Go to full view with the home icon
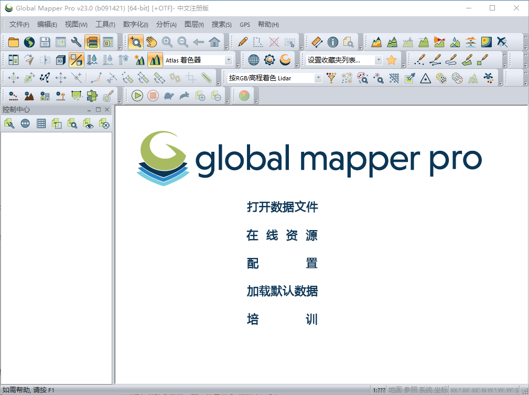Viewport: 529px width, 395px height. pyautogui.click(x=214, y=42)
